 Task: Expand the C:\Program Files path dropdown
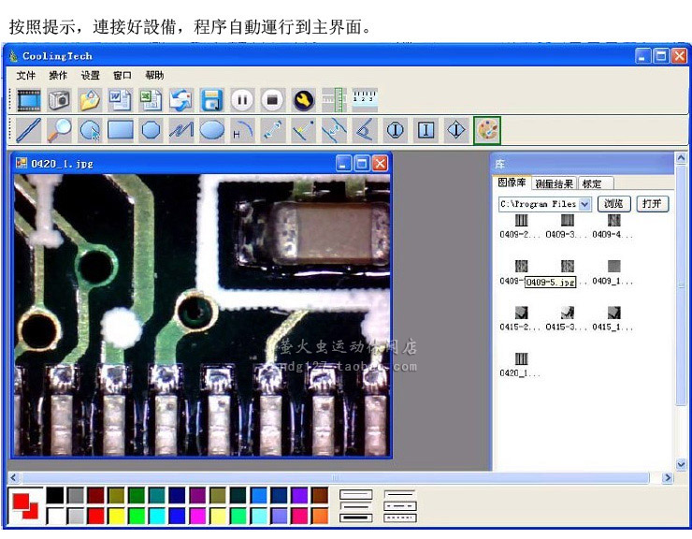[x=585, y=203]
